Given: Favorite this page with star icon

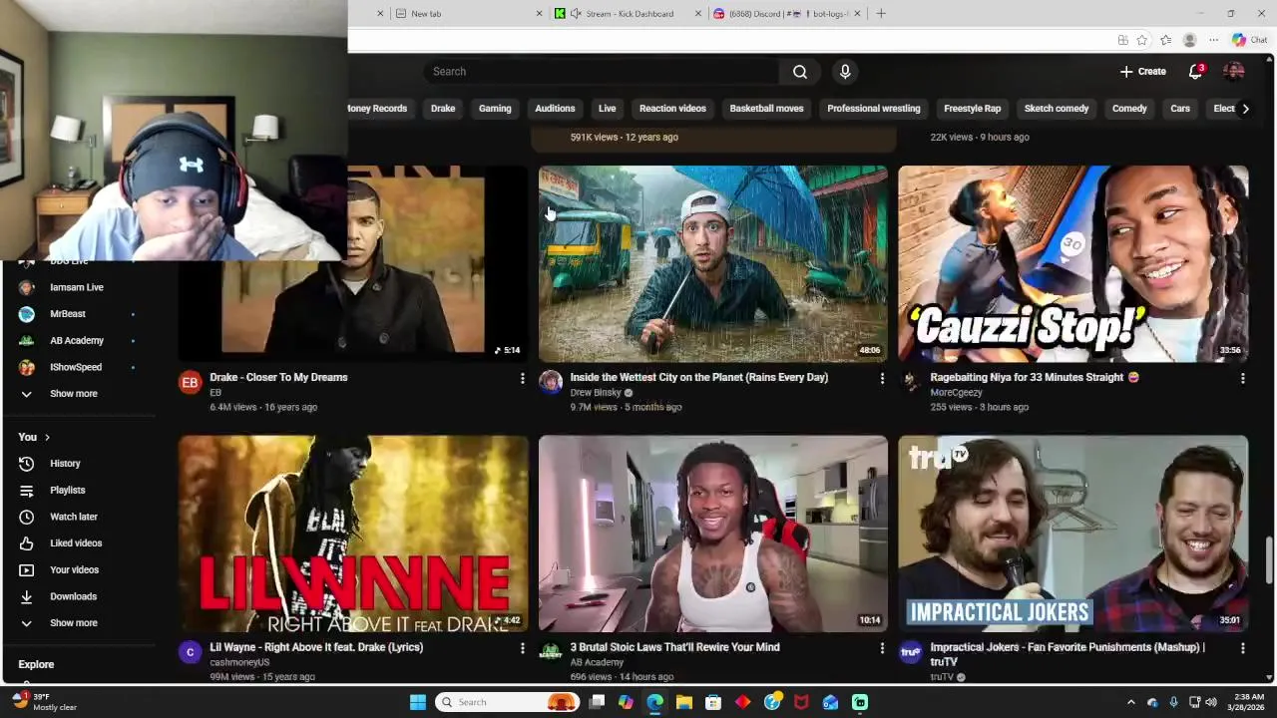Looking at the screenshot, I should coord(1142,40).
